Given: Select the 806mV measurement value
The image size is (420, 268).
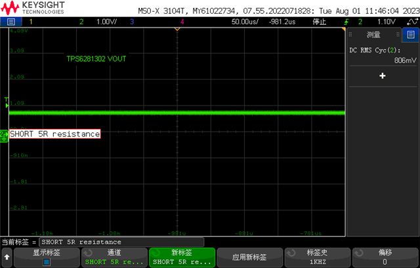Looking at the screenshot, I should (x=406, y=60).
